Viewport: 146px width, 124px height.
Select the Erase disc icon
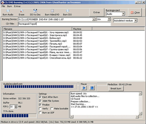point(22,11)
